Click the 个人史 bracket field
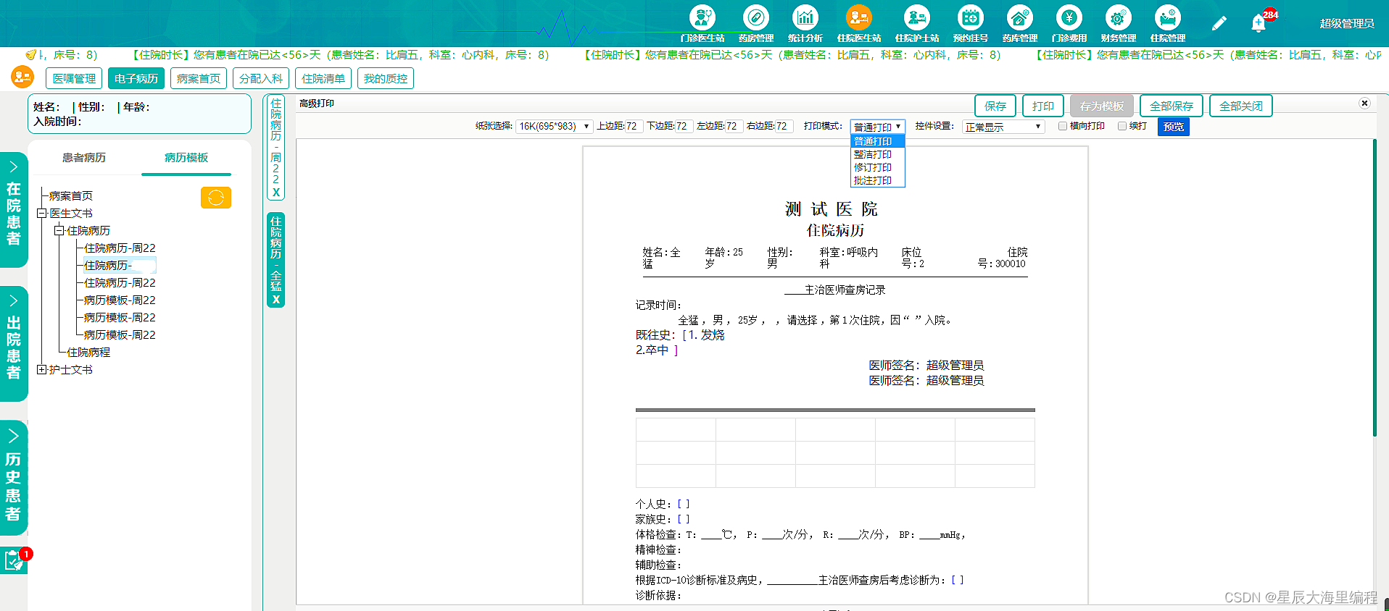1389x611 pixels. pyautogui.click(x=684, y=504)
